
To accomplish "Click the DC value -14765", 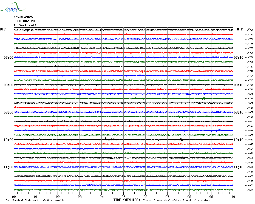I will coord(250,62).
